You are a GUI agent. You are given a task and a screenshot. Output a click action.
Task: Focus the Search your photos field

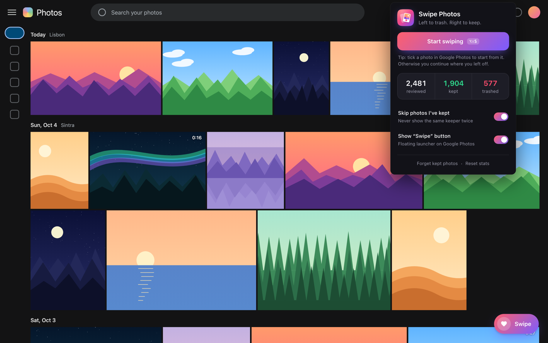[x=227, y=12]
